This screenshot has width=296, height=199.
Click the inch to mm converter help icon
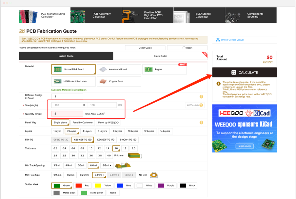coord(201,105)
